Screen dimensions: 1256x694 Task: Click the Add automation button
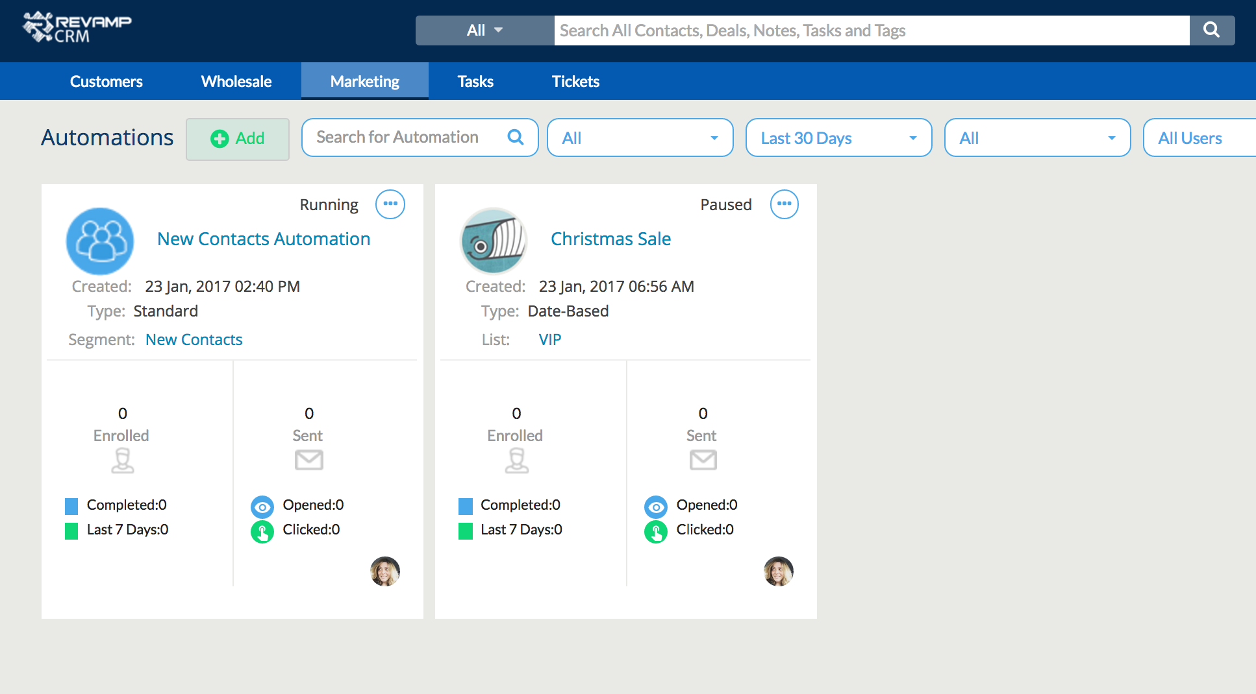pos(238,139)
